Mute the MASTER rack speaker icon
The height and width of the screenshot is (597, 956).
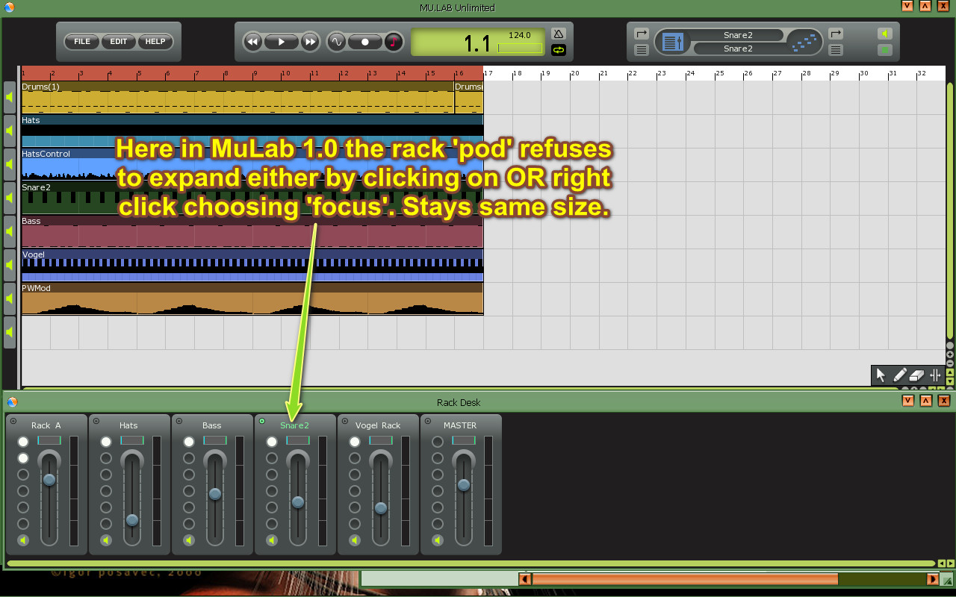coord(438,540)
